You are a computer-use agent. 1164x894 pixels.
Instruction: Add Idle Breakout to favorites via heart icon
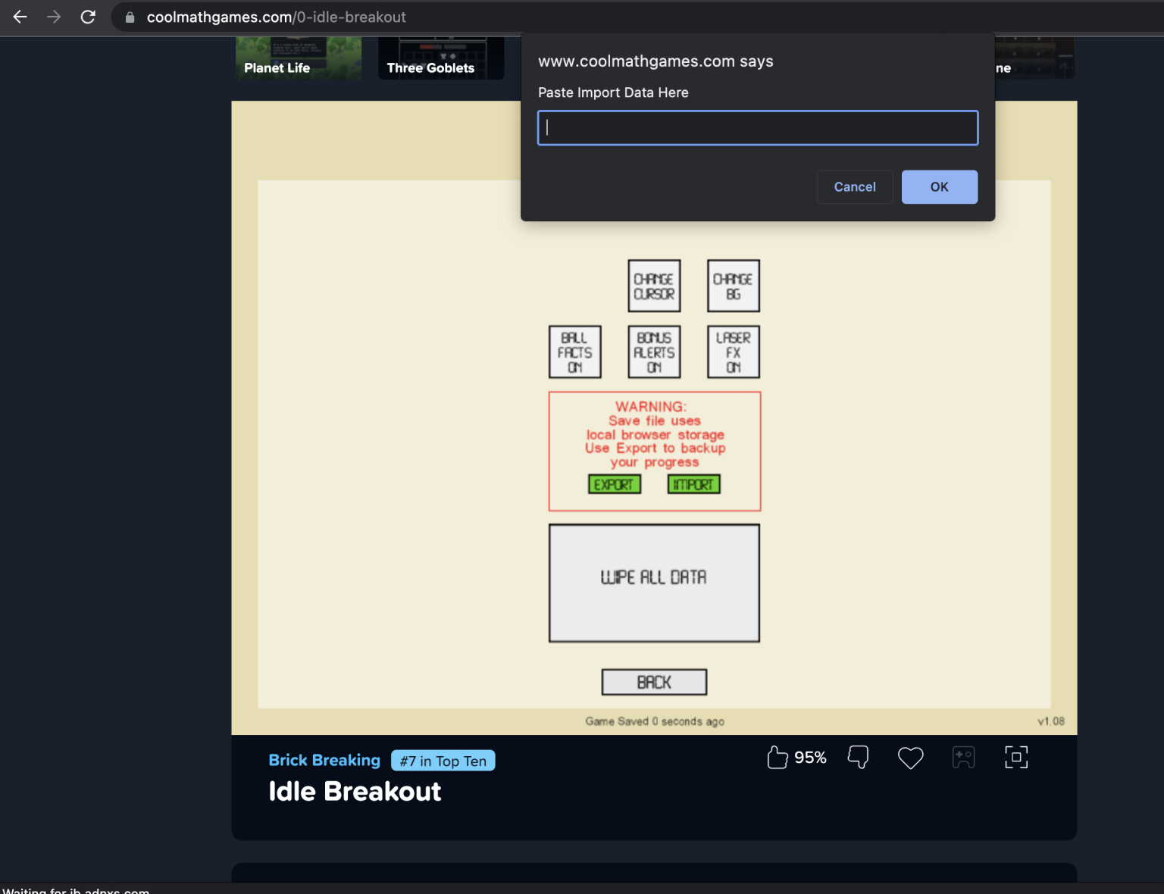[910, 757]
